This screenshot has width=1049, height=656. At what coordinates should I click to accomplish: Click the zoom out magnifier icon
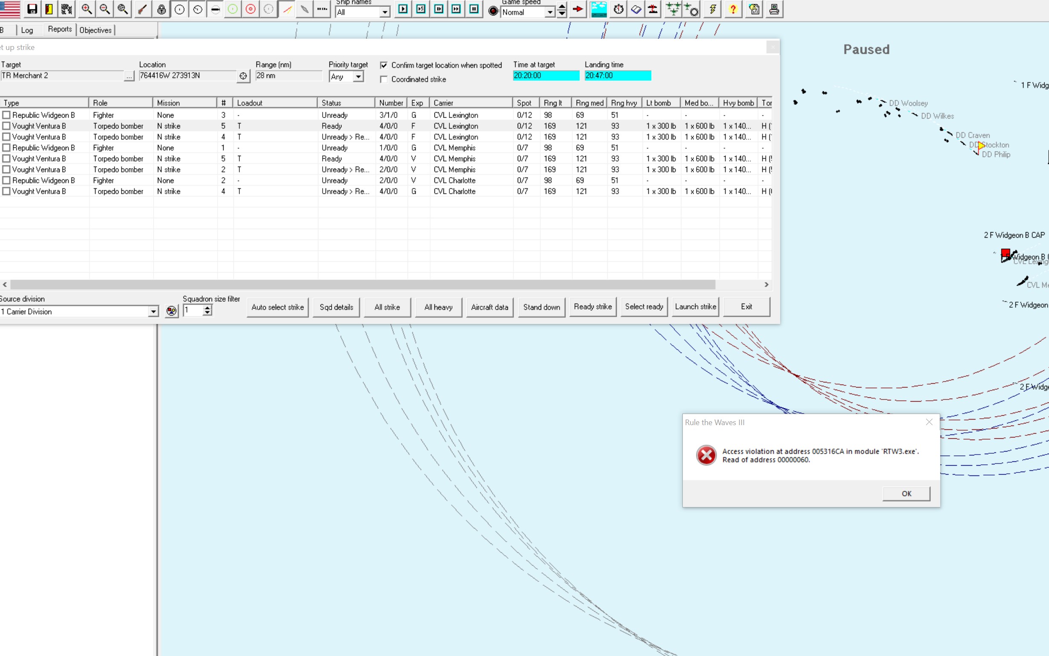point(105,9)
